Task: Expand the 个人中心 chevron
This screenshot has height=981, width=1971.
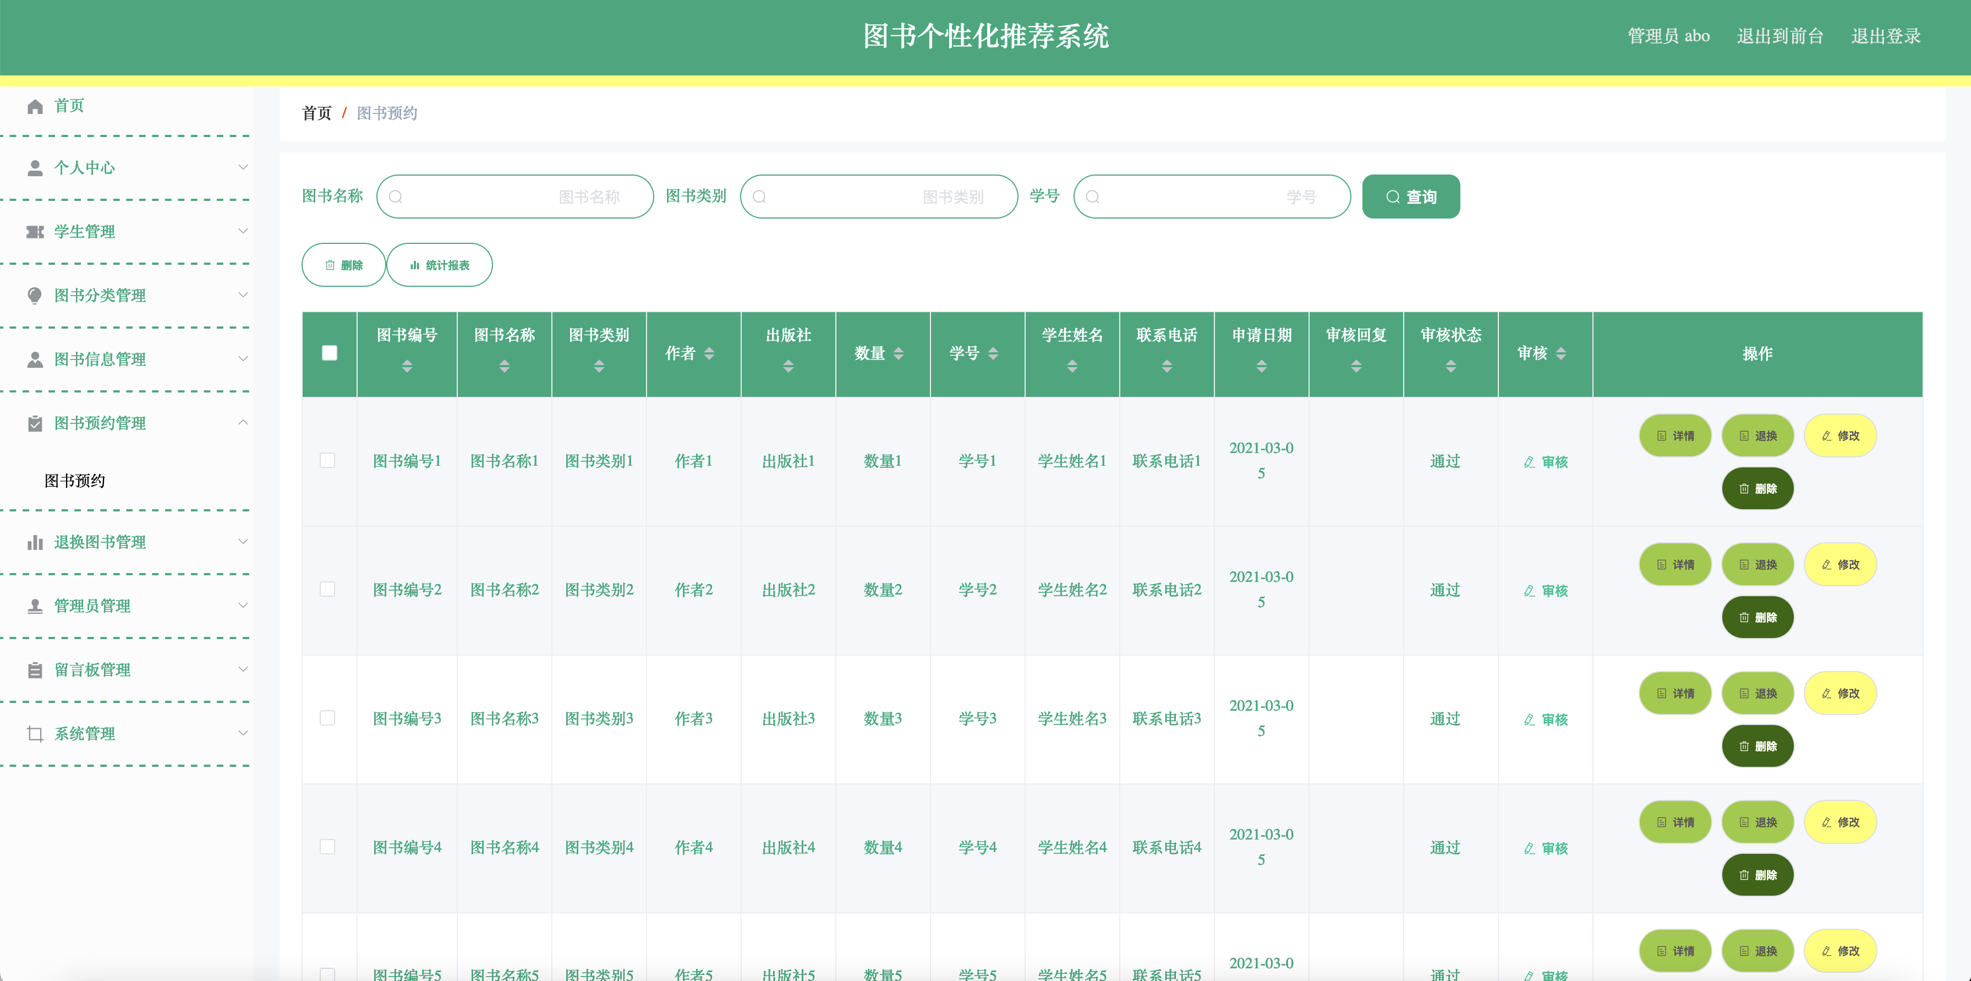Action: (x=243, y=167)
